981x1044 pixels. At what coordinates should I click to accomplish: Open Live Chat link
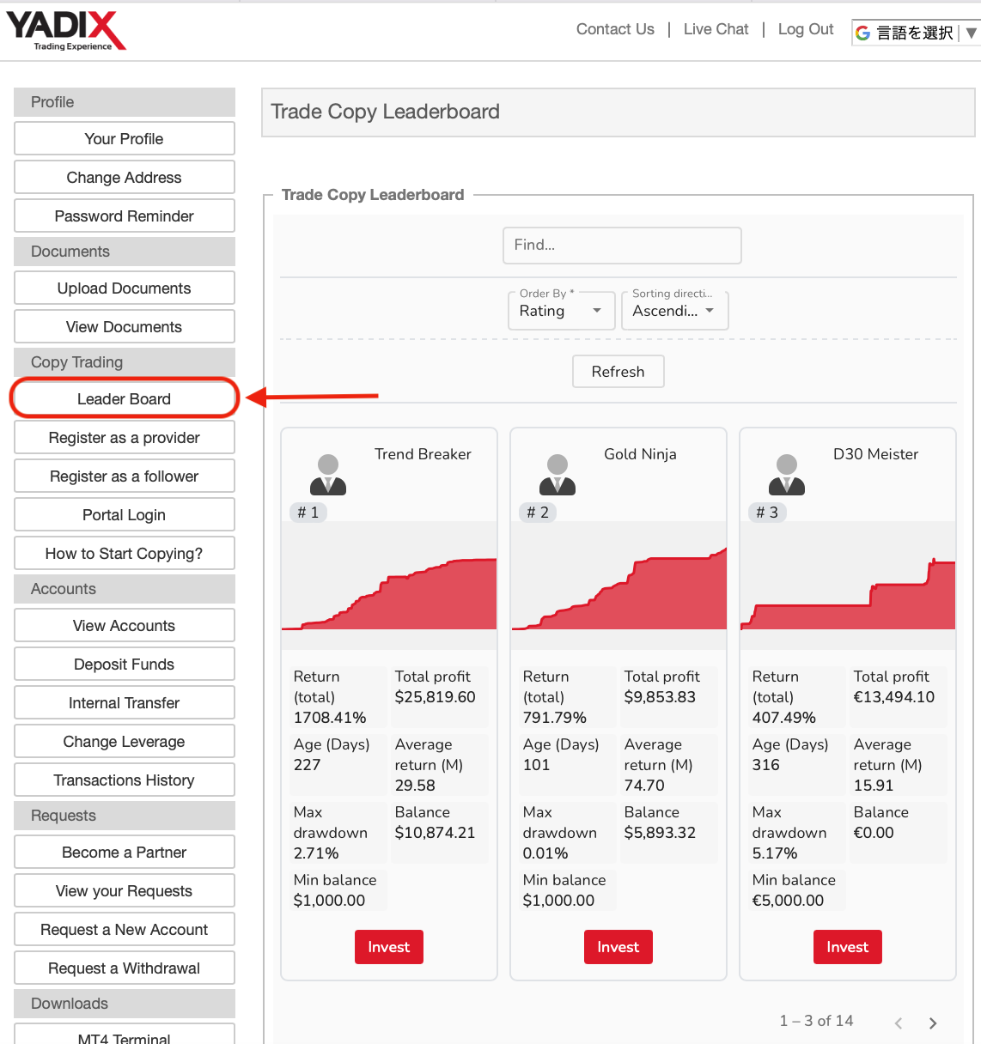(x=716, y=29)
